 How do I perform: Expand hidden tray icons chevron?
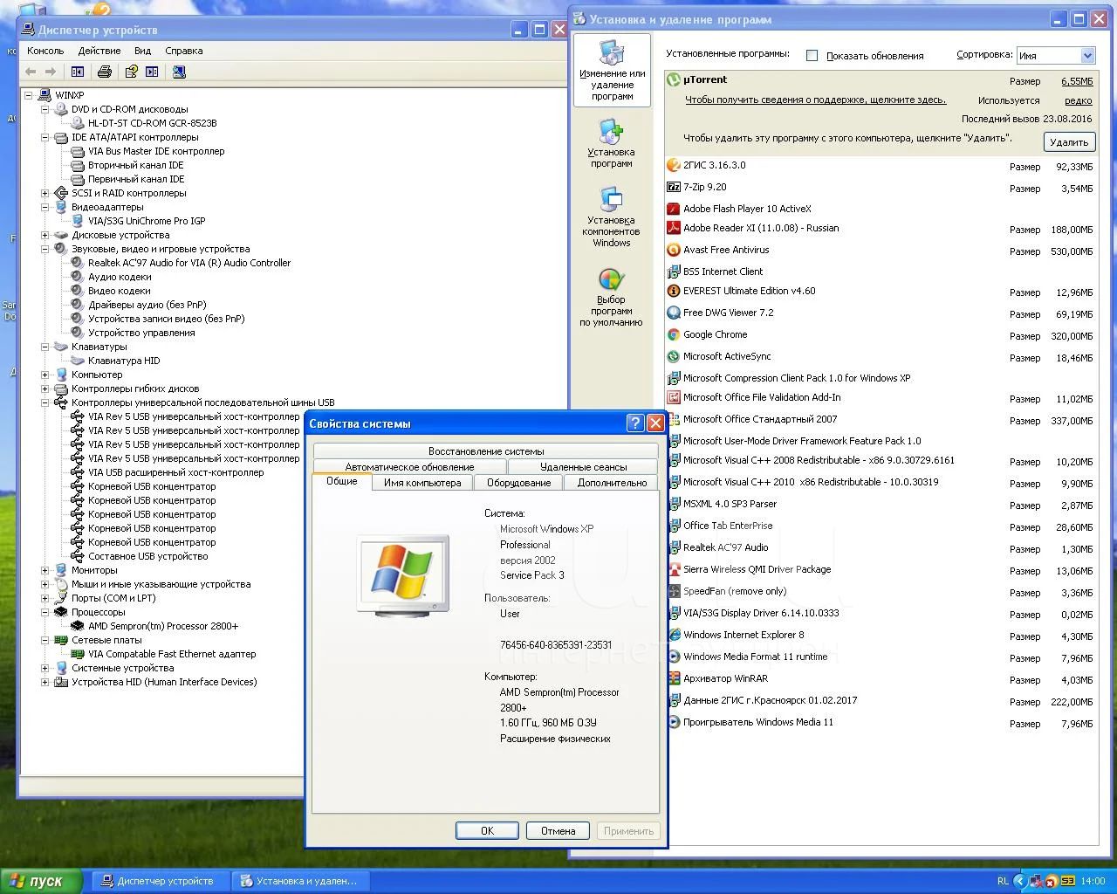coord(1020,881)
